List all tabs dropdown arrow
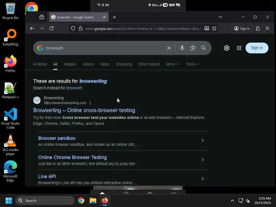276x207 pixels. (x=220, y=17)
